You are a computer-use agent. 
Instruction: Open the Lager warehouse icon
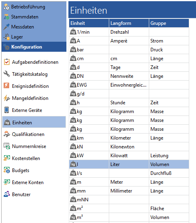[x=6, y=37]
